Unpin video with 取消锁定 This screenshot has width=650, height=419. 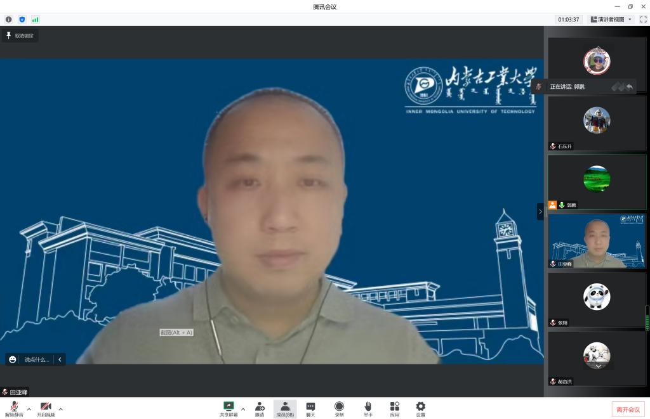coord(20,35)
